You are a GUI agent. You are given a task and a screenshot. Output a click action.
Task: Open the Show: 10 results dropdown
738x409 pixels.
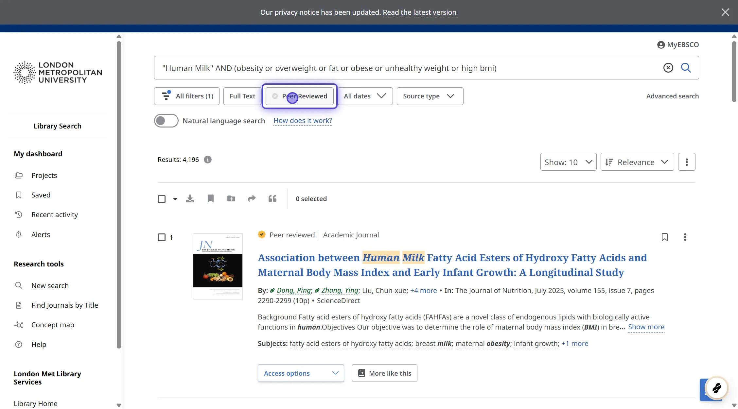pyautogui.click(x=569, y=162)
